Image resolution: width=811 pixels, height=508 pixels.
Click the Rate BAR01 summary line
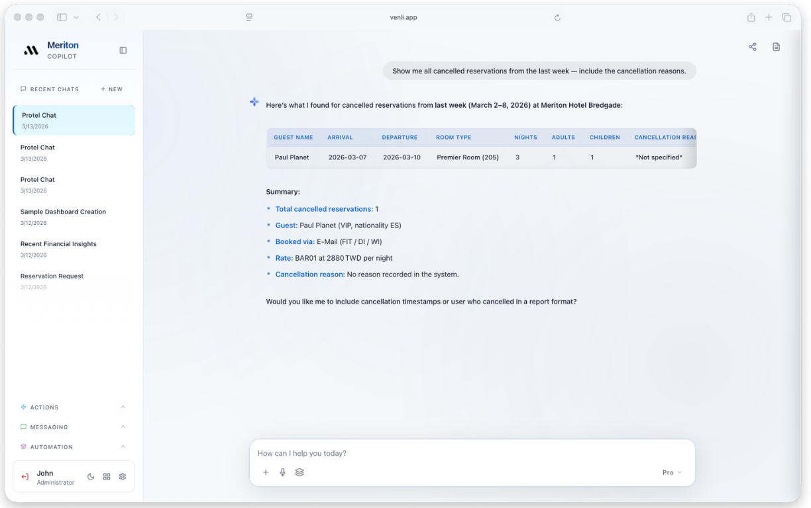click(x=334, y=258)
